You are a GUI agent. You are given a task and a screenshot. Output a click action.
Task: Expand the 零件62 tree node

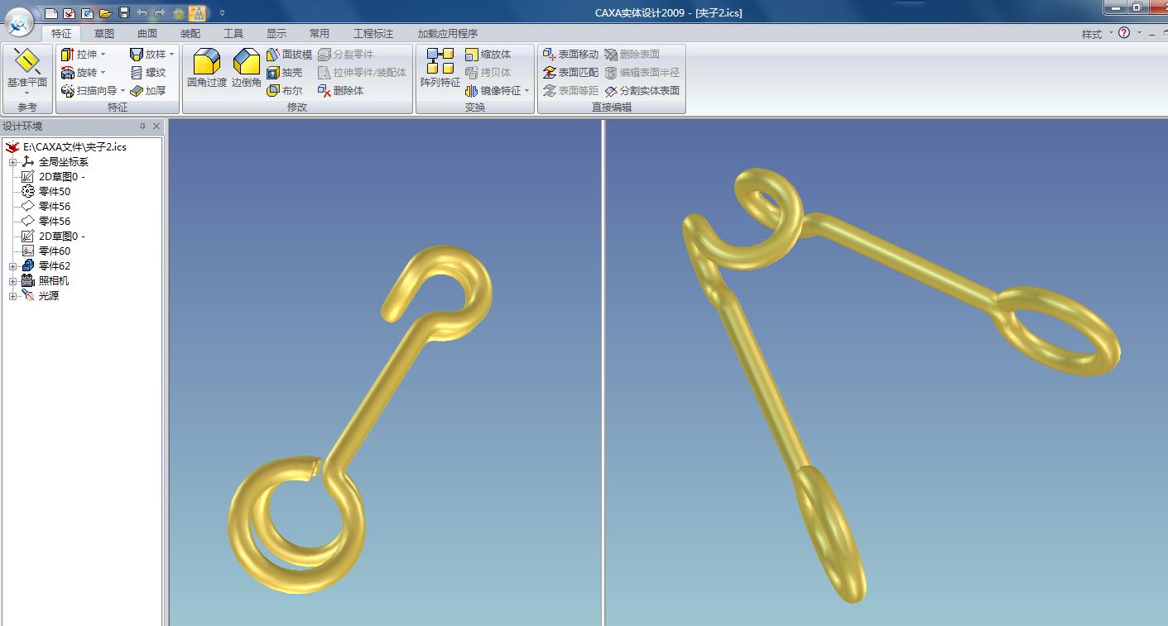[x=12, y=266]
